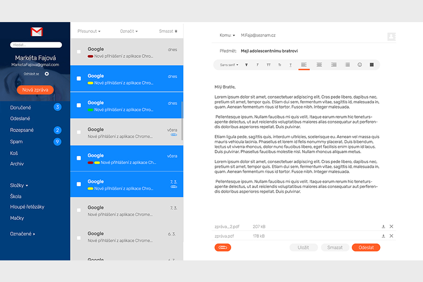Tick checkbox of first Google email from dnes

tap(78, 52)
